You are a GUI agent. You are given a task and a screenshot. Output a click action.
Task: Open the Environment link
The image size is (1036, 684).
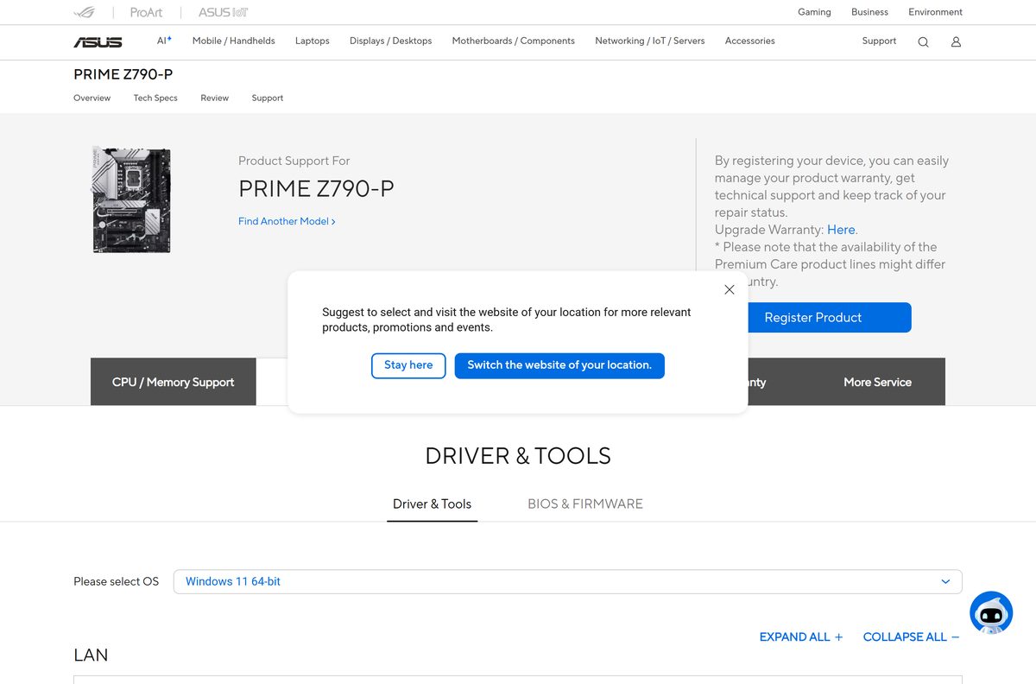pos(935,12)
